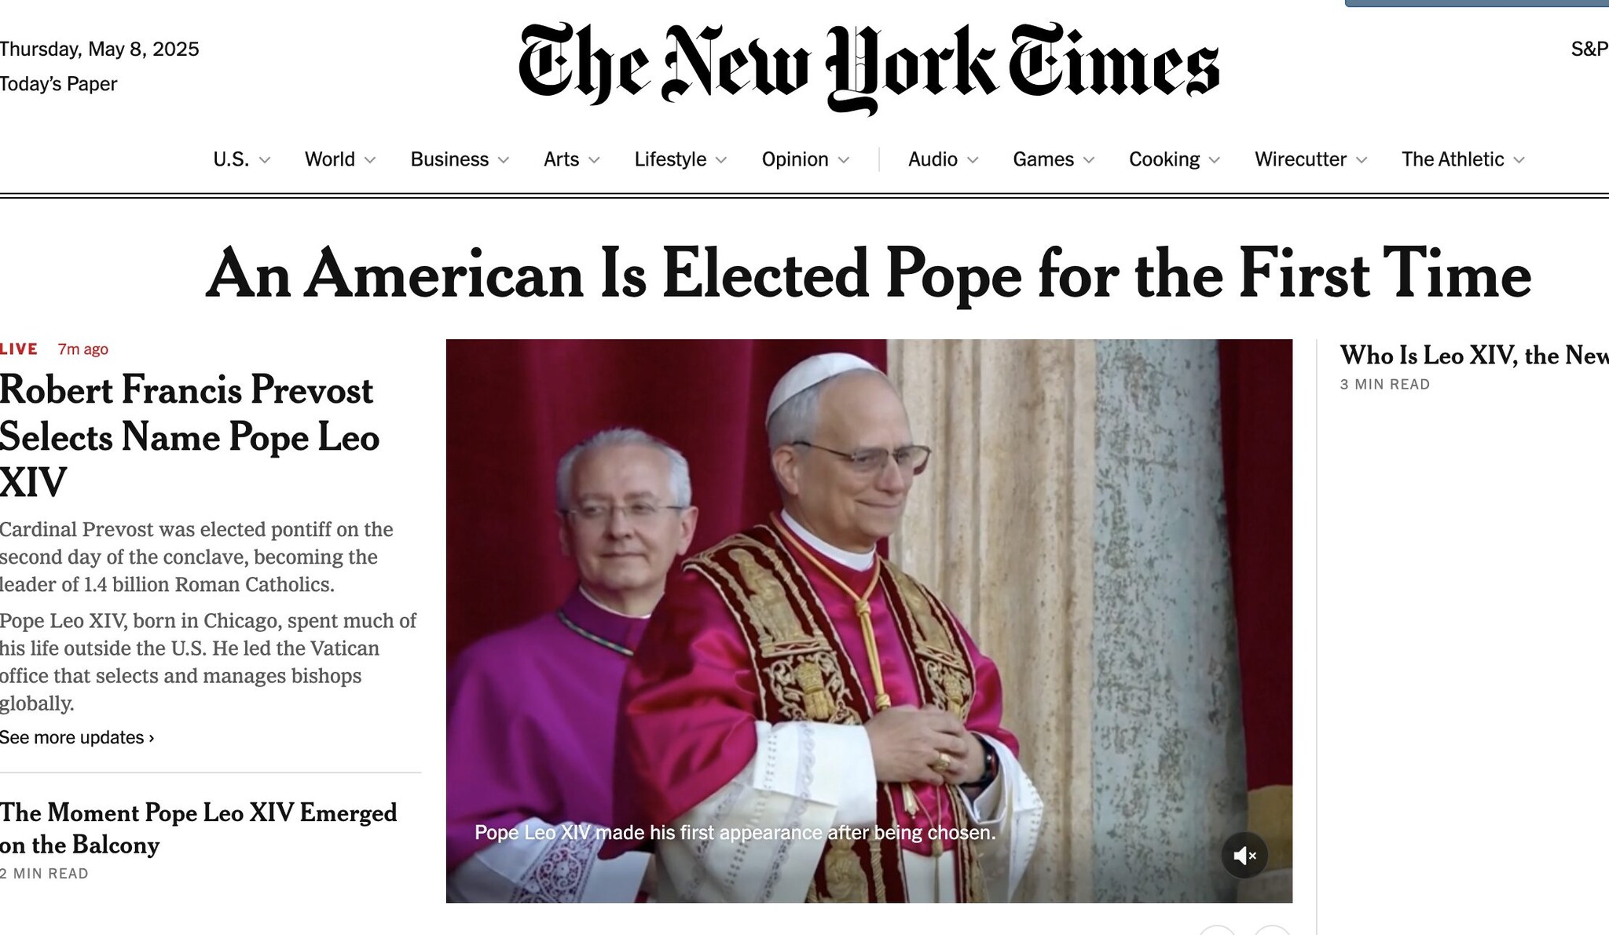The height and width of the screenshot is (935, 1609).
Task: Click the chevron next to Games
Action: click(x=1089, y=160)
